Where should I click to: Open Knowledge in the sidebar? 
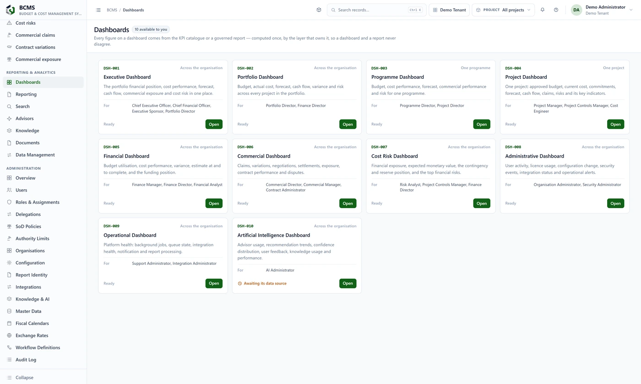[43, 131]
